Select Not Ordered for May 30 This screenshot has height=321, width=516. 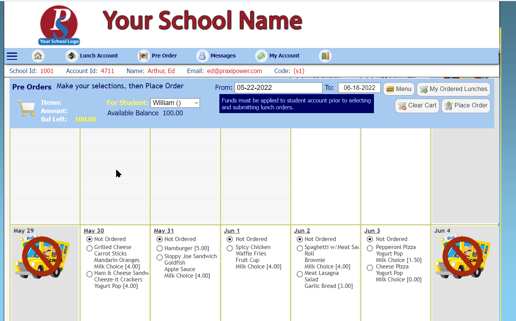[89, 239]
